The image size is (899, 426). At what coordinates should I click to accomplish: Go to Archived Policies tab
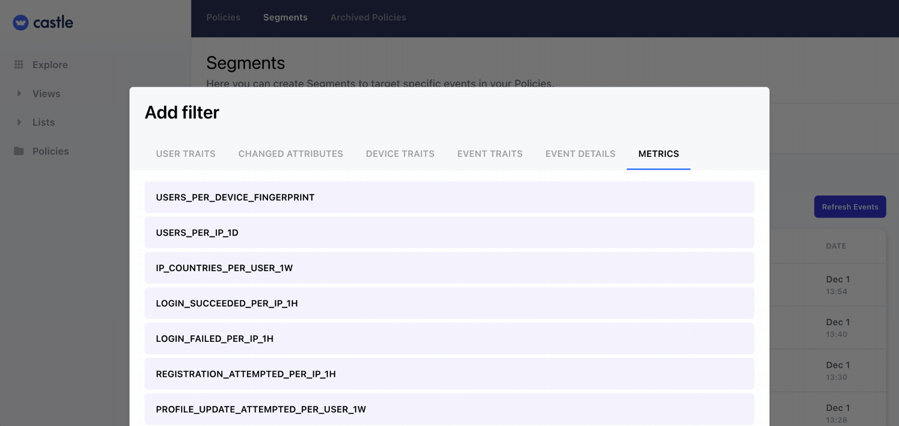[x=368, y=18]
